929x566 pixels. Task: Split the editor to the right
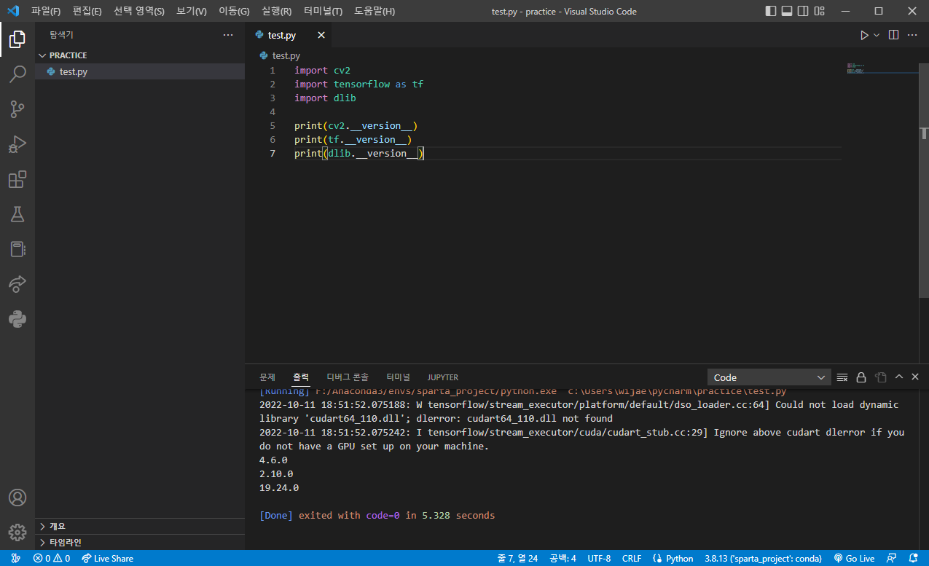[894, 35]
